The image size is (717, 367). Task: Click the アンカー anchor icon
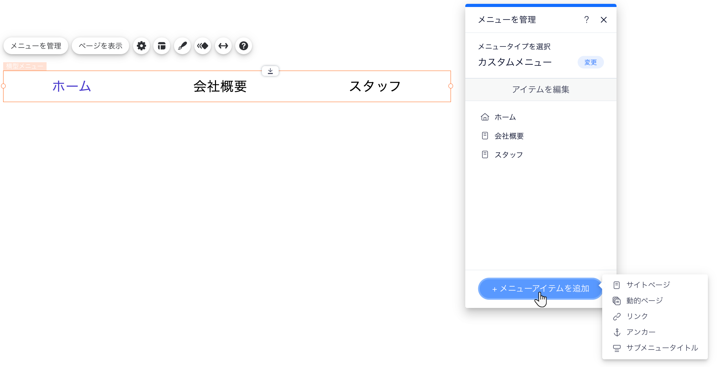pos(617,332)
